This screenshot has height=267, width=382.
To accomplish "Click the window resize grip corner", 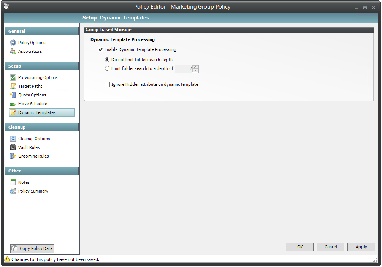I will [375, 260].
